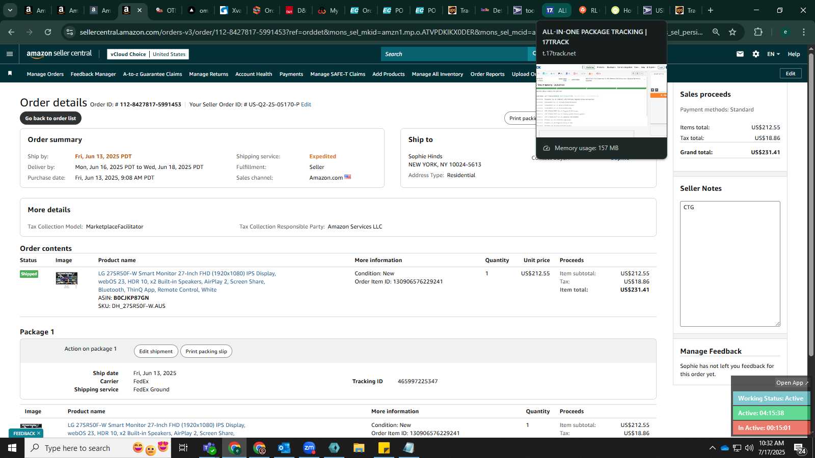The width and height of the screenshot is (815, 458).
Task: Open the LG 27SR50F-W product link
Action: click(x=187, y=281)
